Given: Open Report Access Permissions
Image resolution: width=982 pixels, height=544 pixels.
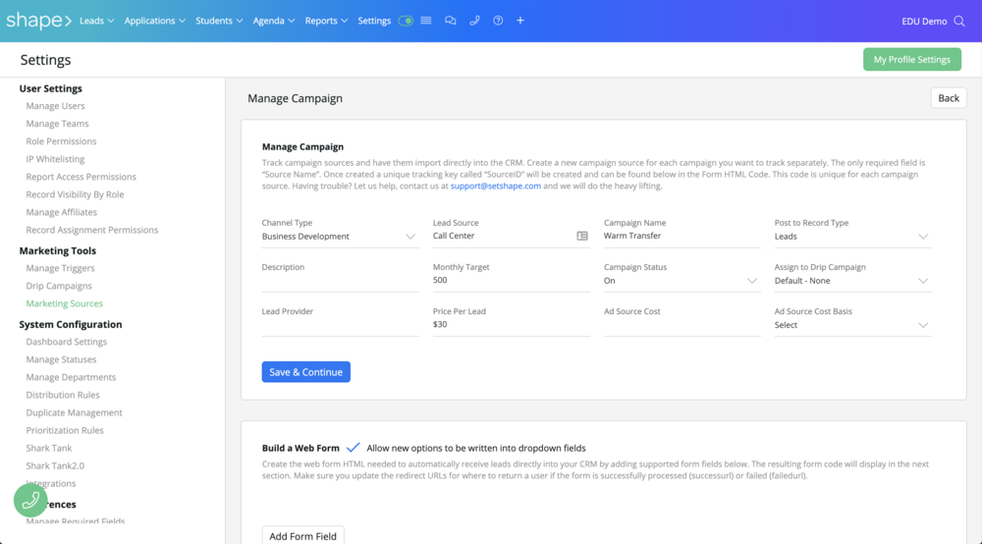Looking at the screenshot, I should pyautogui.click(x=81, y=177).
